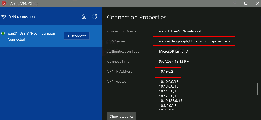Screen dimensions: 261x120
Task: Open the home view icon
Action: pyautogui.click(x=84, y=16)
